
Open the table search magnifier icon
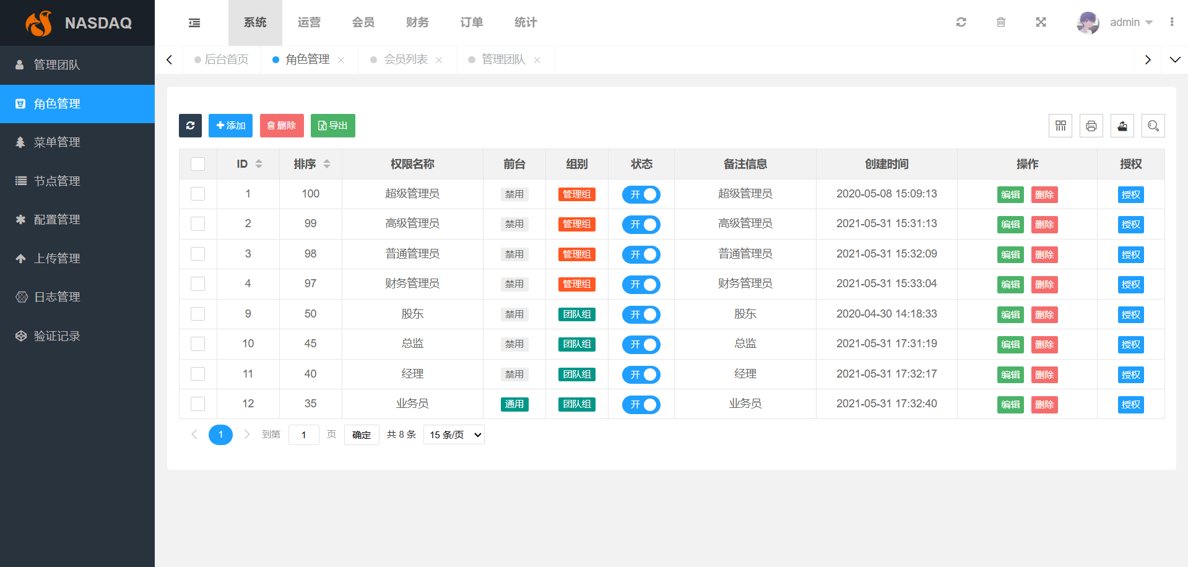(x=1153, y=126)
